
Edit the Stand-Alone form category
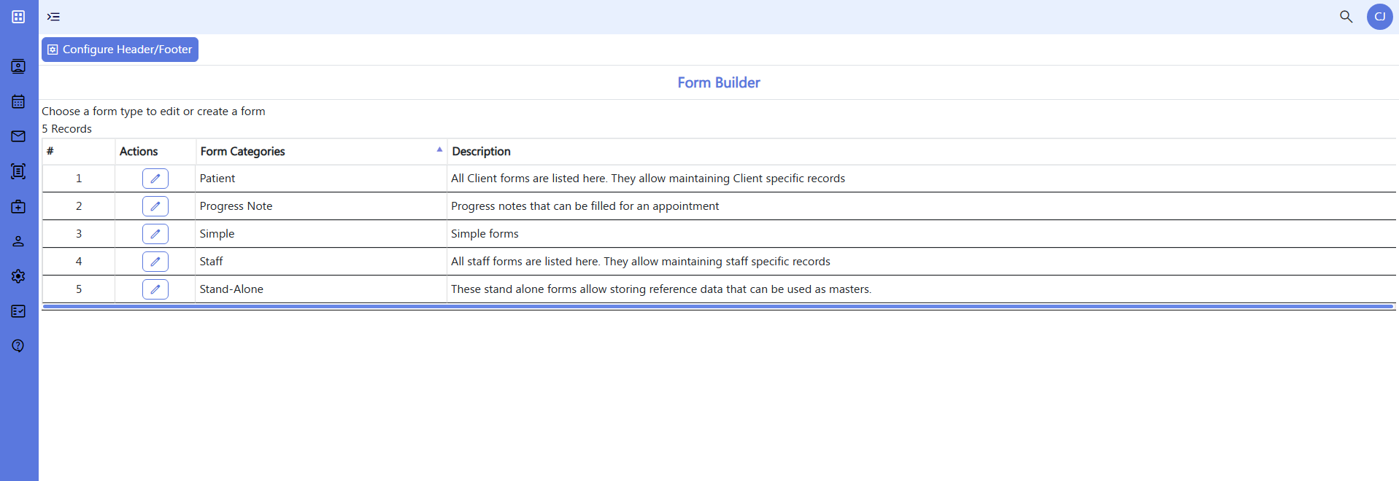coord(155,289)
